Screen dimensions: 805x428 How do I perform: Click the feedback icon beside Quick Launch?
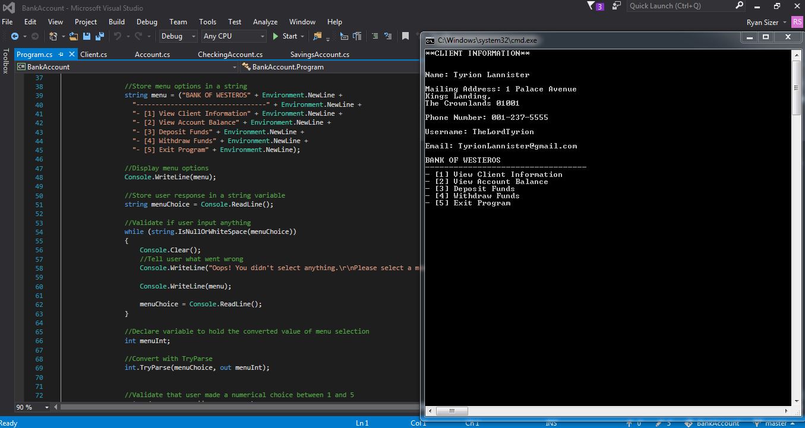(616, 6)
